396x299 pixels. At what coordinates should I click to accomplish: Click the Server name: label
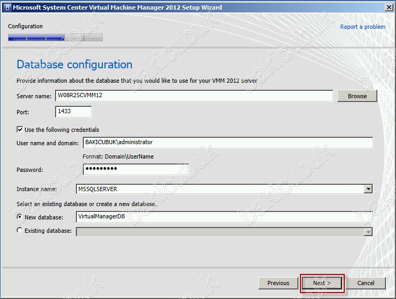point(34,96)
